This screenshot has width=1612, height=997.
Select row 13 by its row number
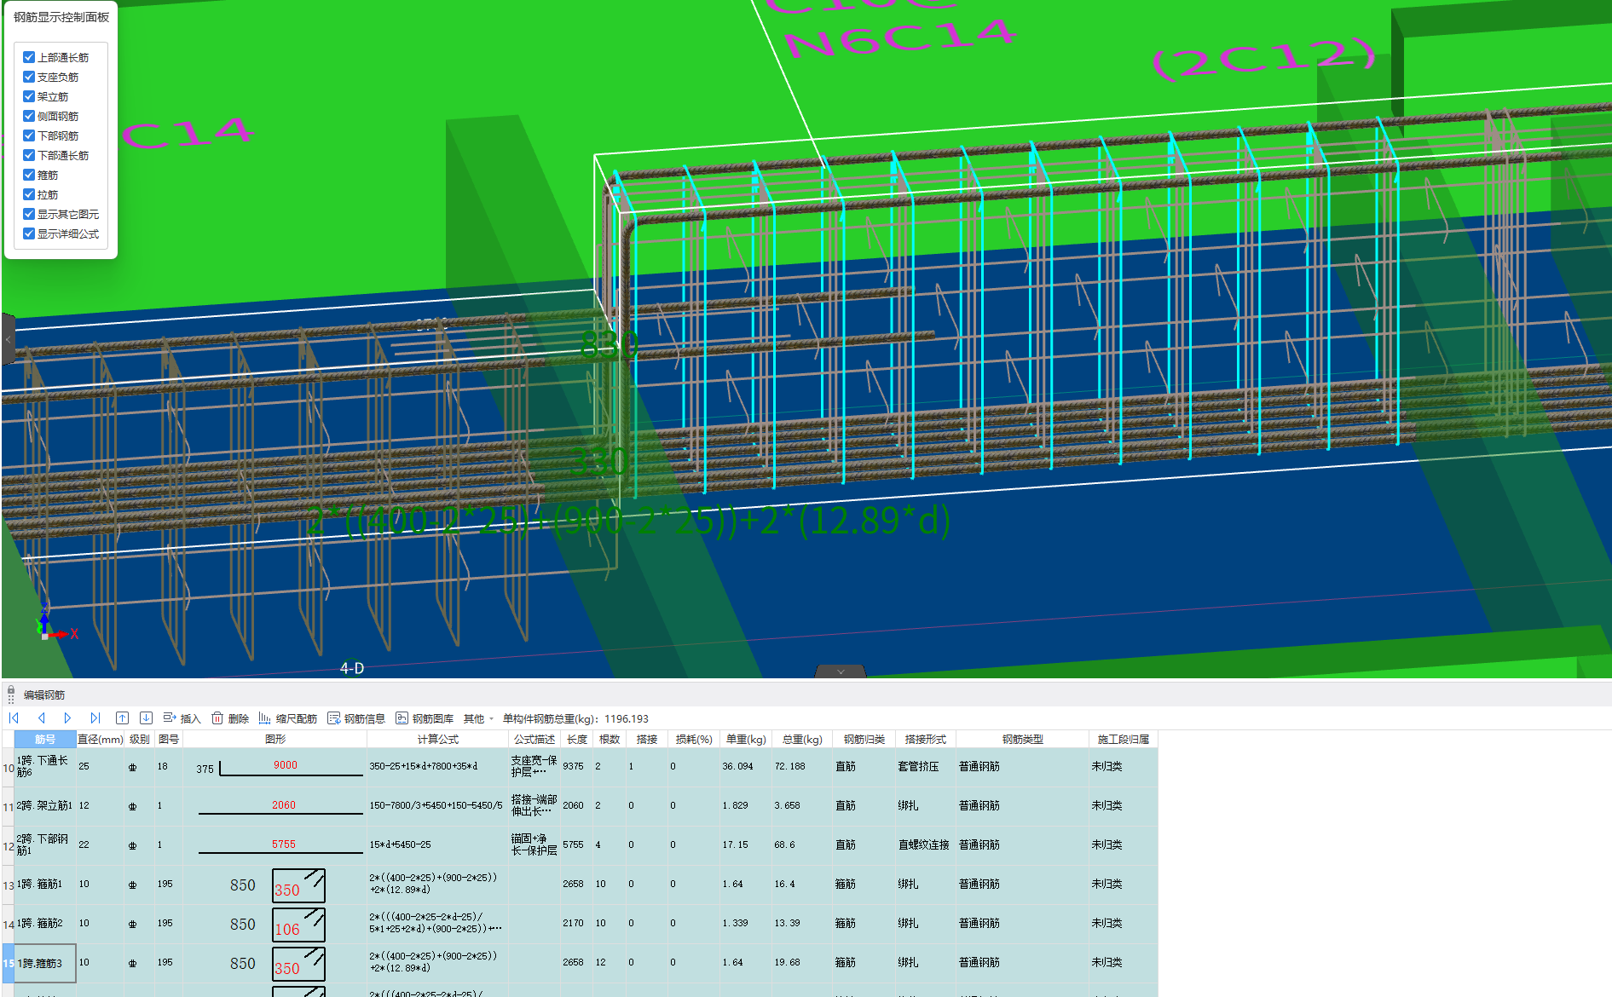[9, 885]
